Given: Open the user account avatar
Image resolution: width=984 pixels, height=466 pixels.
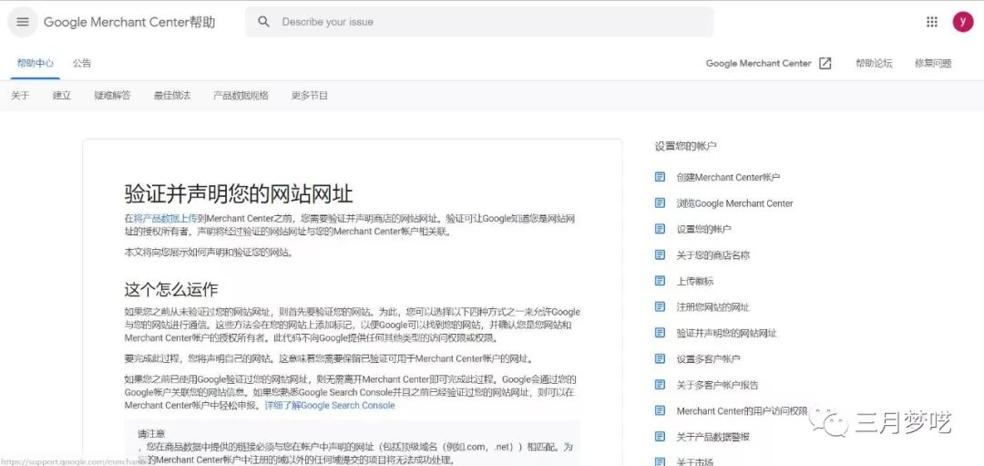Looking at the screenshot, I should [x=963, y=22].
